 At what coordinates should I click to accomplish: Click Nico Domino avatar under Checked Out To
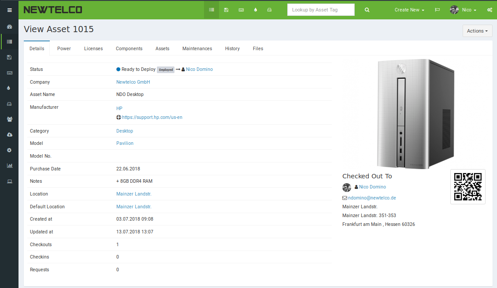coord(347,187)
